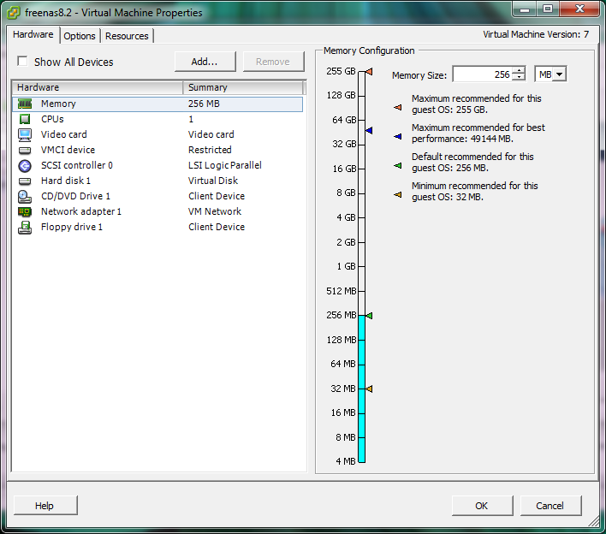Close the freenas8.2 properties window

click(x=579, y=9)
